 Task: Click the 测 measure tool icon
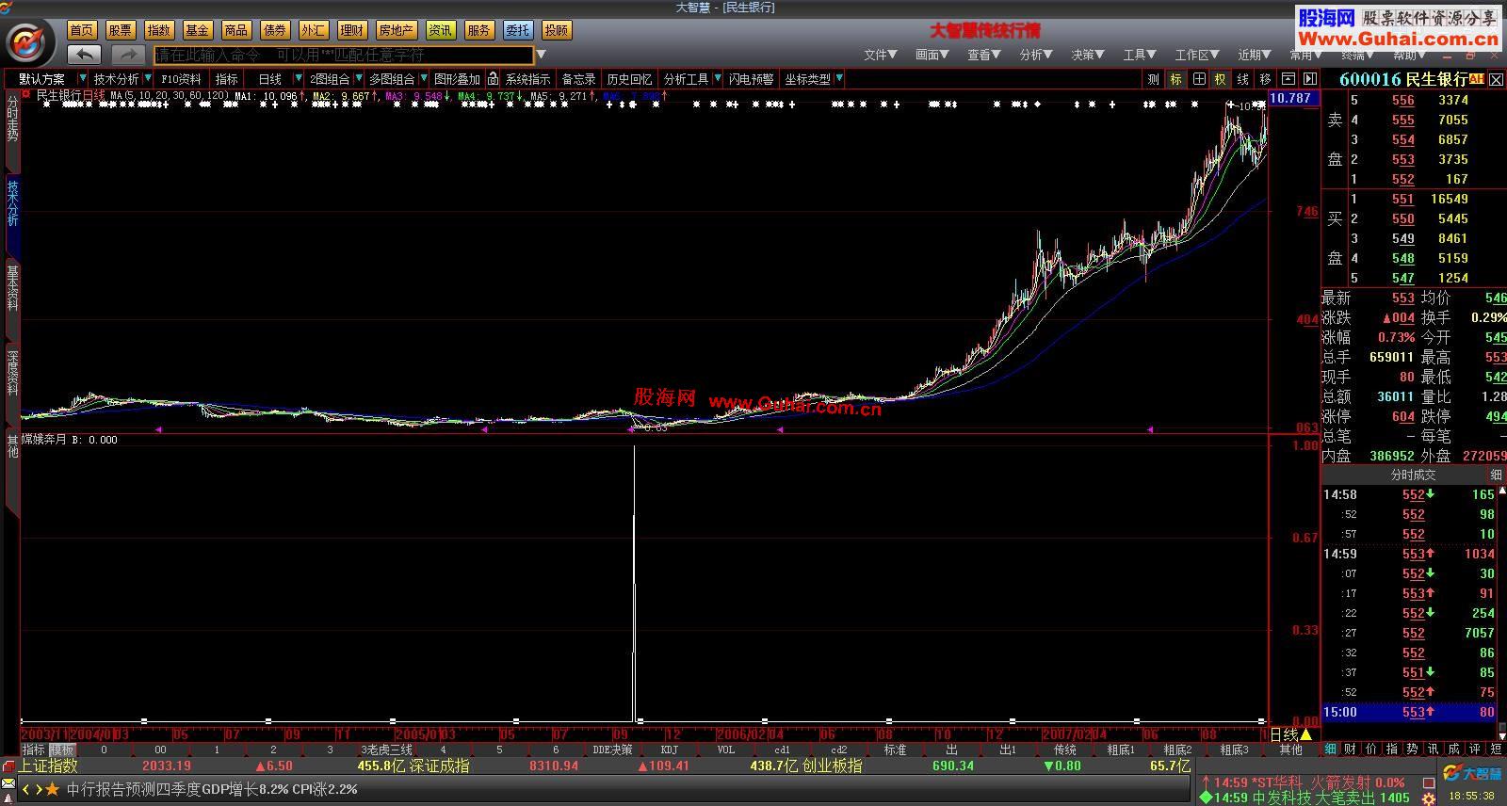point(1154,79)
